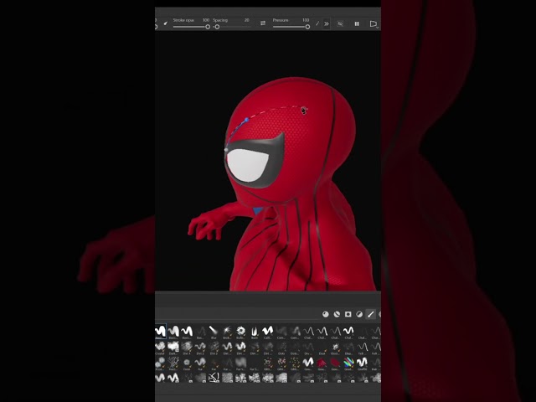Select the tree branches brush preset

[x=173, y=363]
